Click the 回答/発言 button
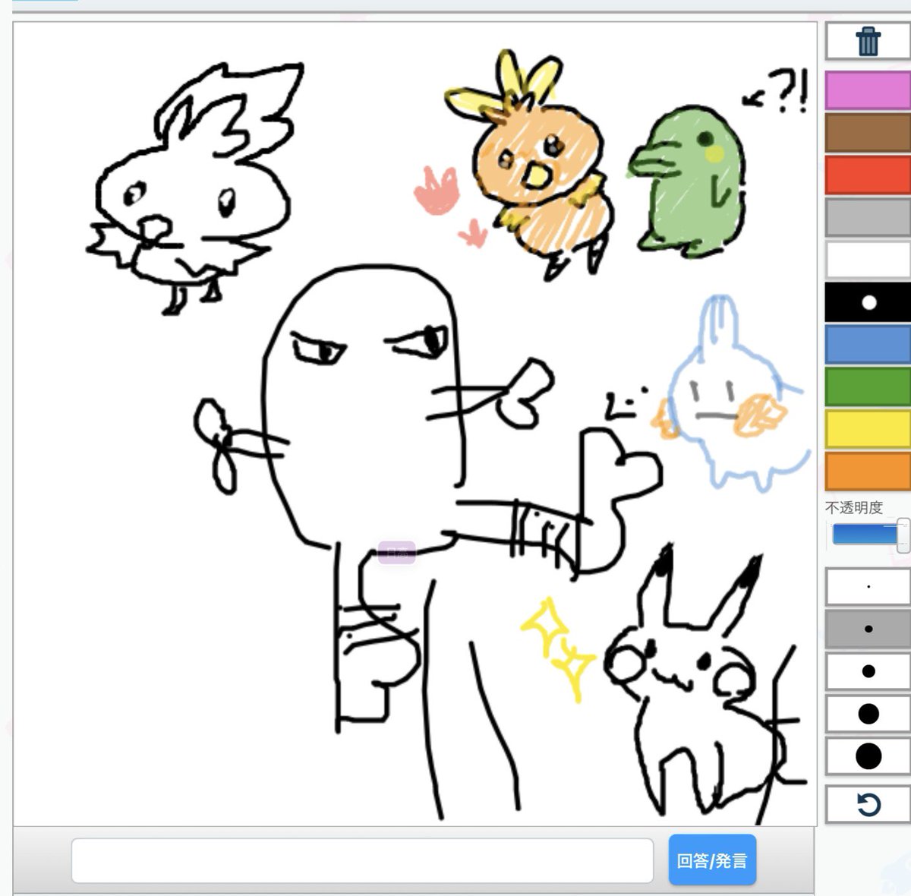 click(x=712, y=860)
